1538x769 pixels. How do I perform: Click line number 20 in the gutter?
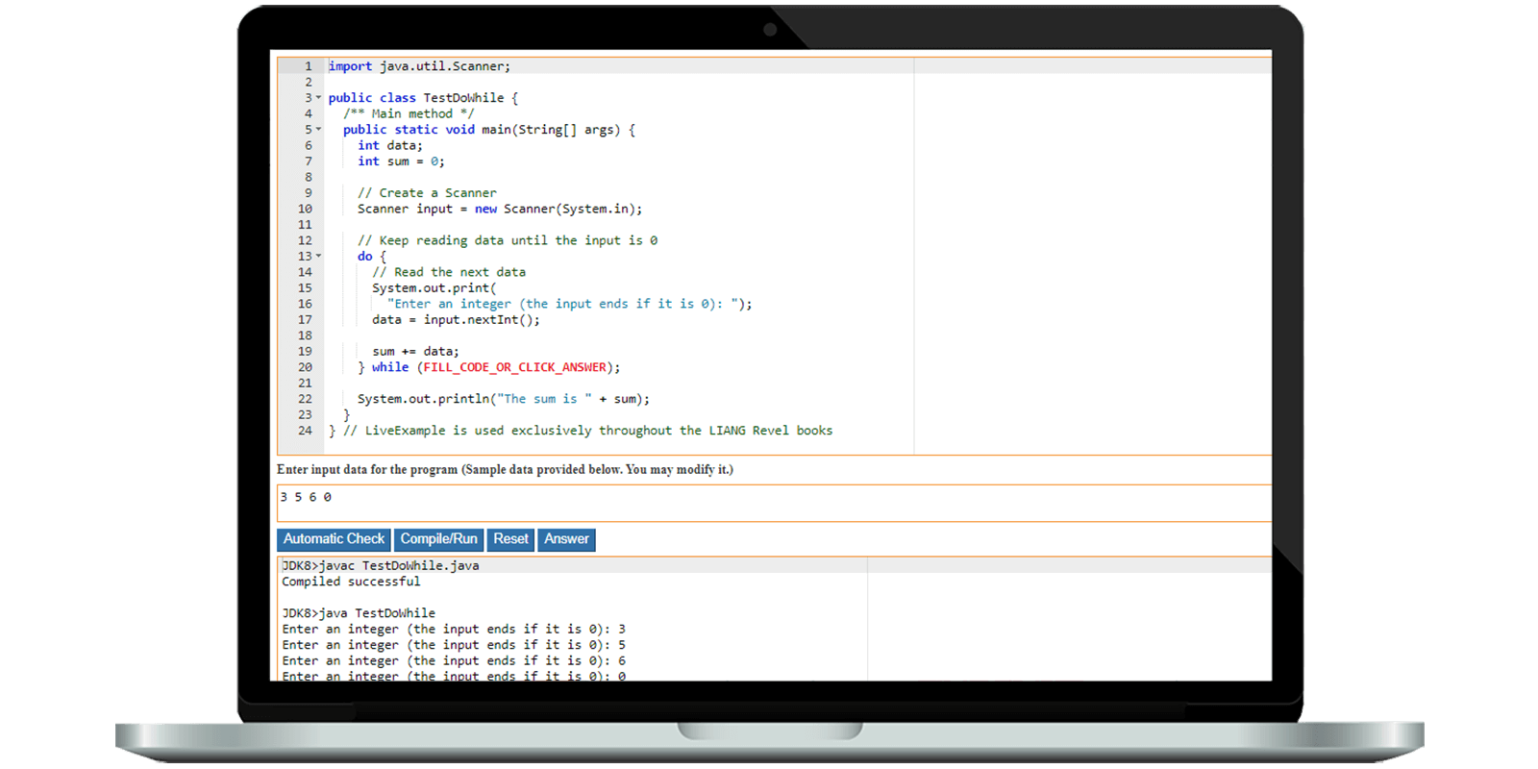pyautogui.click(x=305, y=367)
